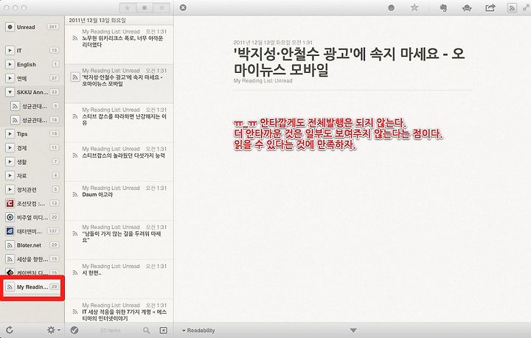Expand the 자료 folder
Viewport: 531px width, 338px height.
tap(10, 175)
